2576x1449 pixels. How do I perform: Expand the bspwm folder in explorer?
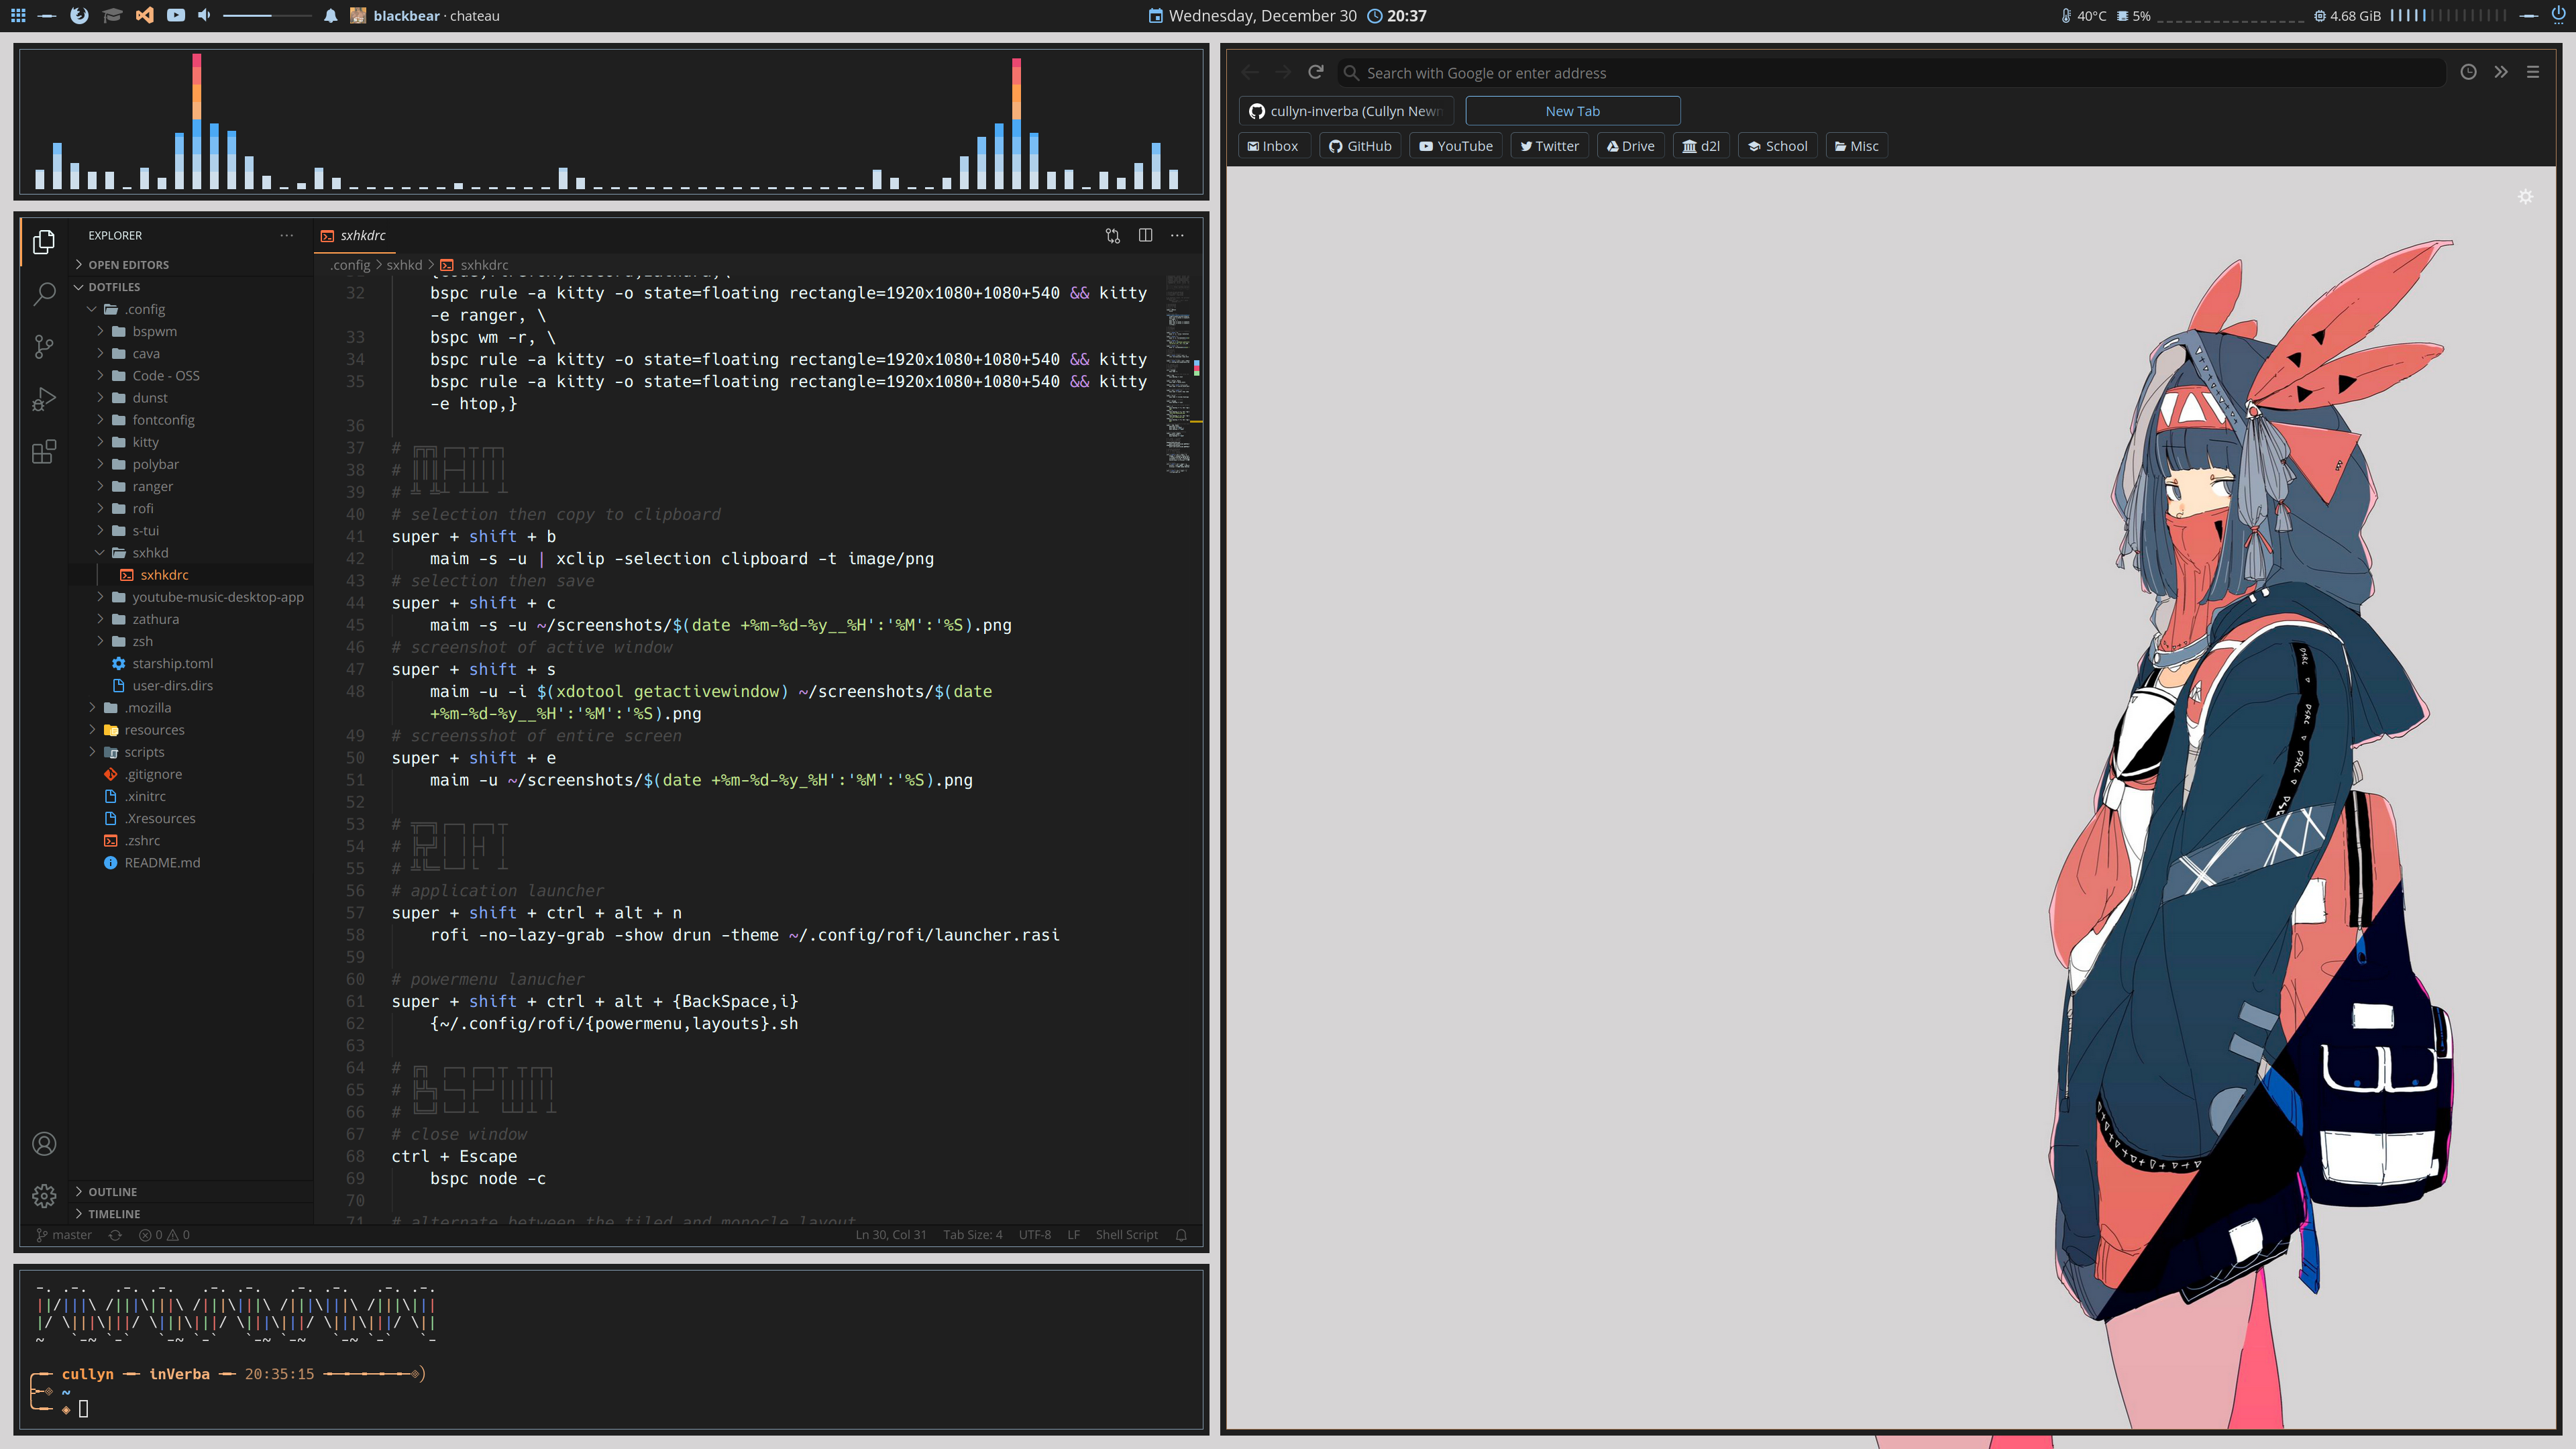[154, 331]
